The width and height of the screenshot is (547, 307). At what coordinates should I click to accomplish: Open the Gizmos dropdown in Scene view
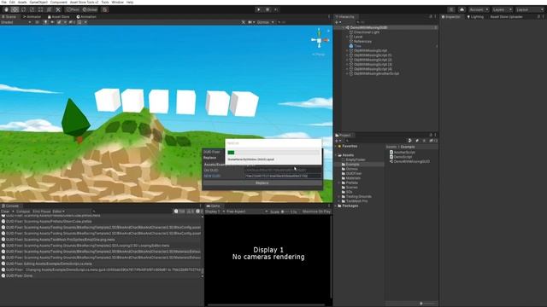pos(265,22)
